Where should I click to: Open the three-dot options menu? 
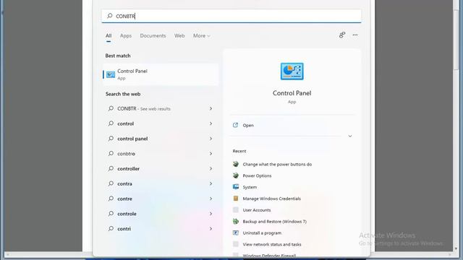[x=355, y=35]
